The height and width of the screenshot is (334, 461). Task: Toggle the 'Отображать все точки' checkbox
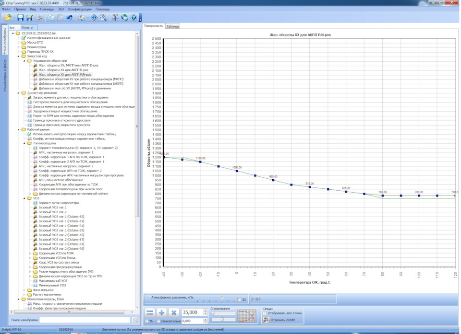[265, 313]
